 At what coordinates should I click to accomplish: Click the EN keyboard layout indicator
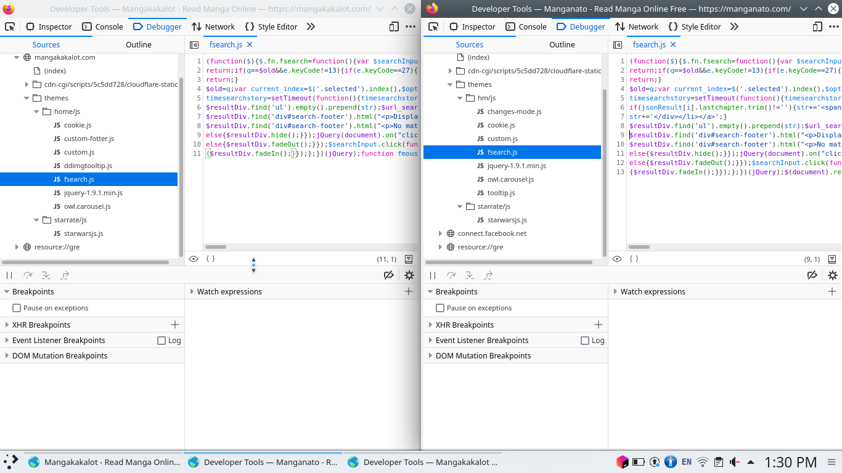[x=686, y=462]
